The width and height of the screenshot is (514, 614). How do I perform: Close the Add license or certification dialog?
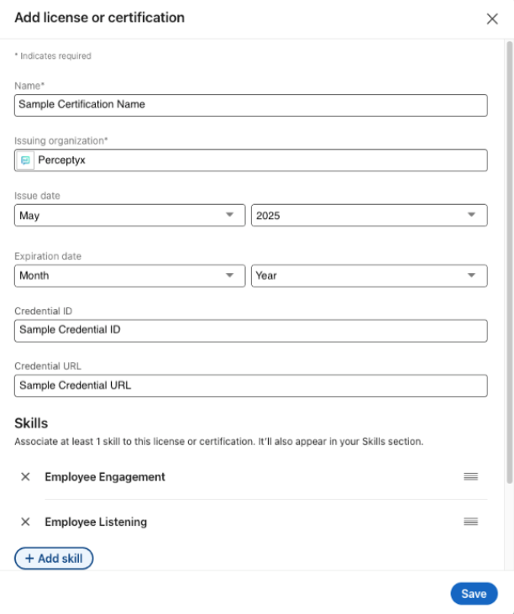(492, 18)
